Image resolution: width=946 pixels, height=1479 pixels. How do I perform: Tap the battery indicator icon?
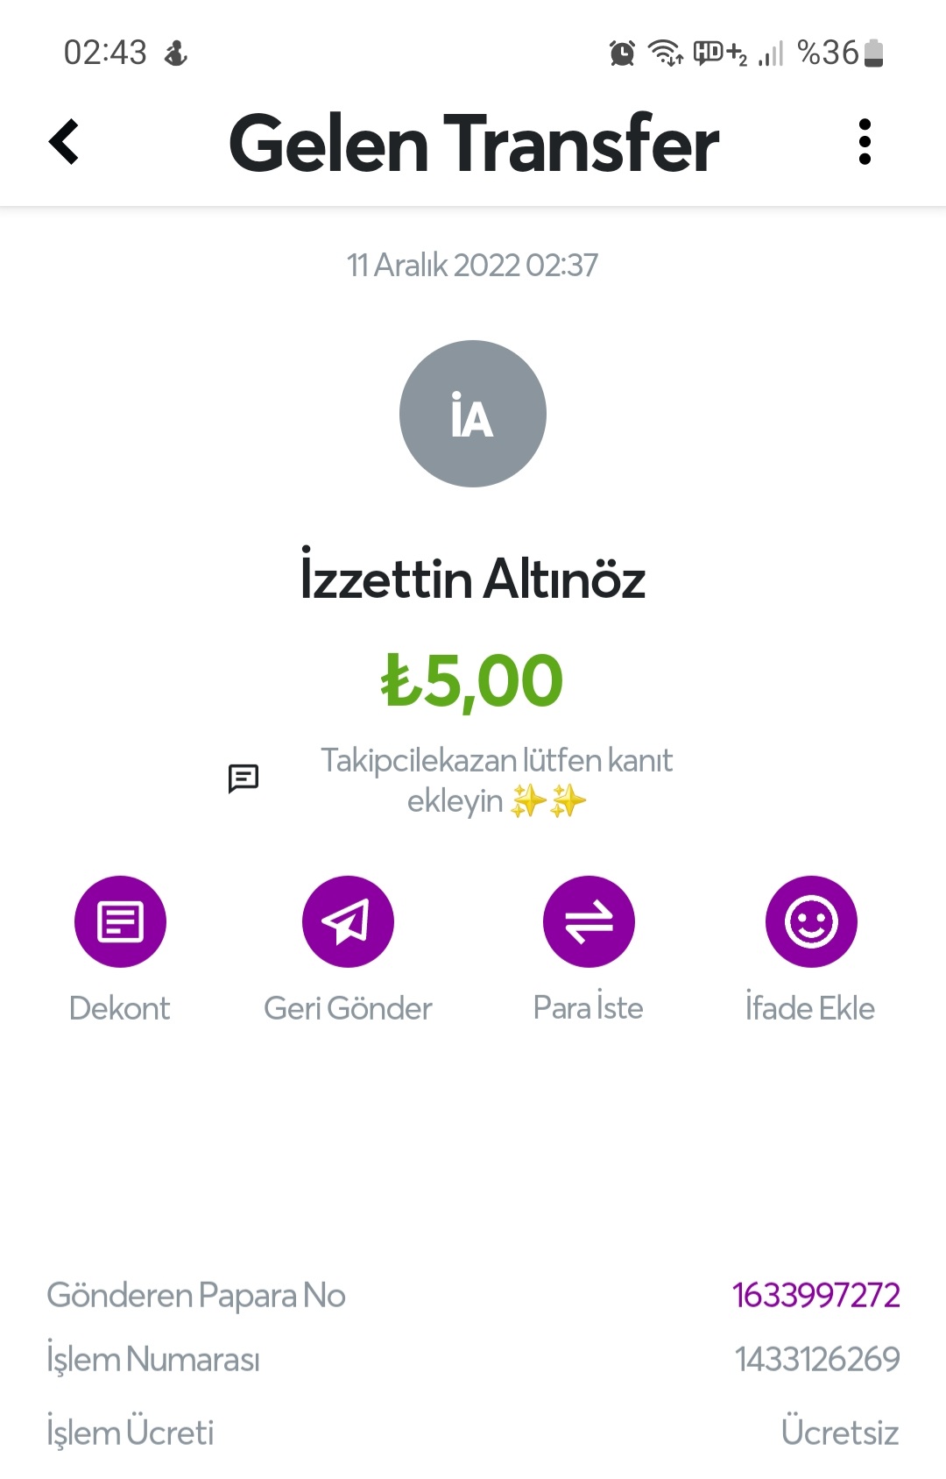pyautogui.click(x=873, y=53)
